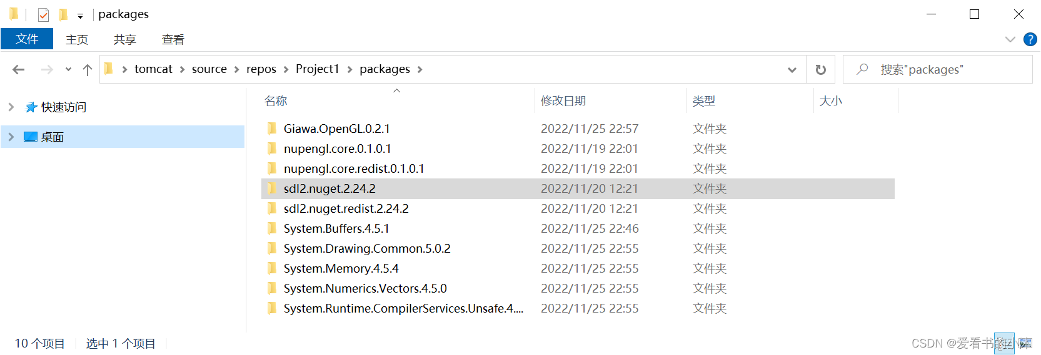Select the System.Runtime.CompilerServices.Unsafe folder icon
The width and height of the screenshot is (1041, 355).
[x=272, y=308]
